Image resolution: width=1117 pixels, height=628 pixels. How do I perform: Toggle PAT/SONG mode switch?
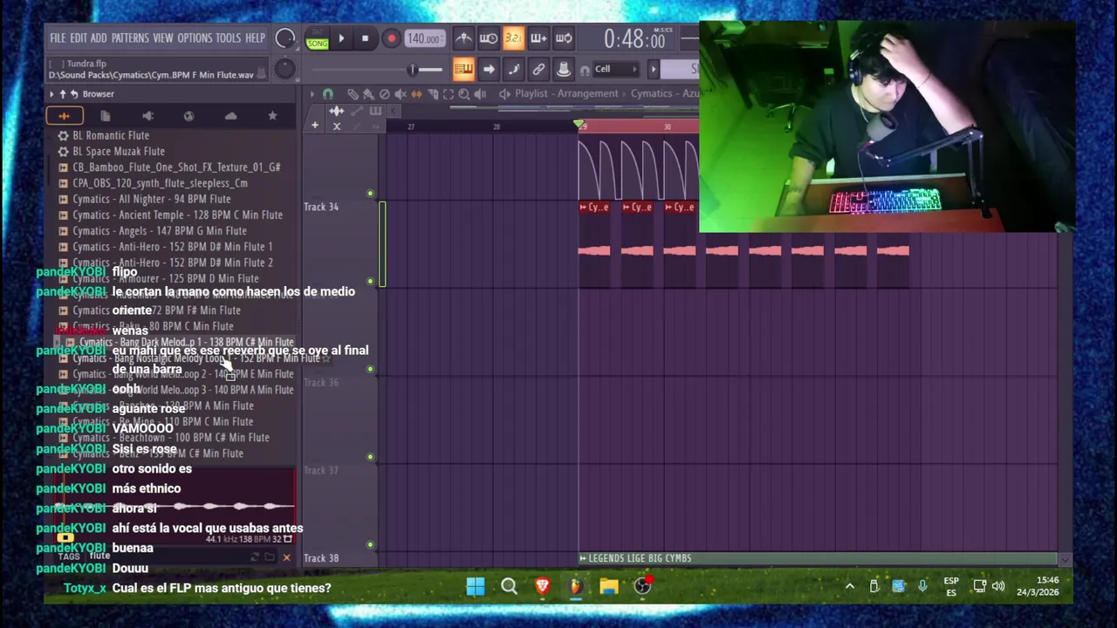click(317, 39)
